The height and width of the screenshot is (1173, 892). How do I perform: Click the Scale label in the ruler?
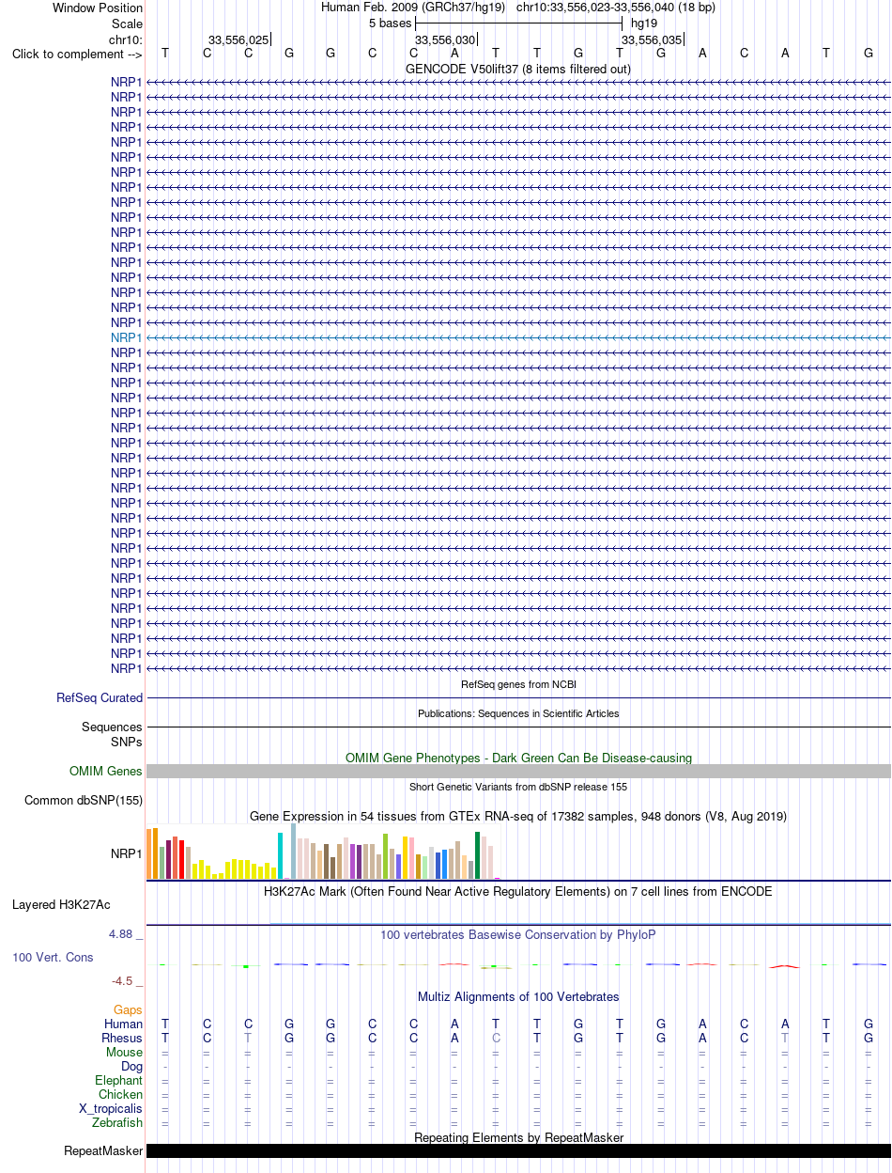pos(127,23)
